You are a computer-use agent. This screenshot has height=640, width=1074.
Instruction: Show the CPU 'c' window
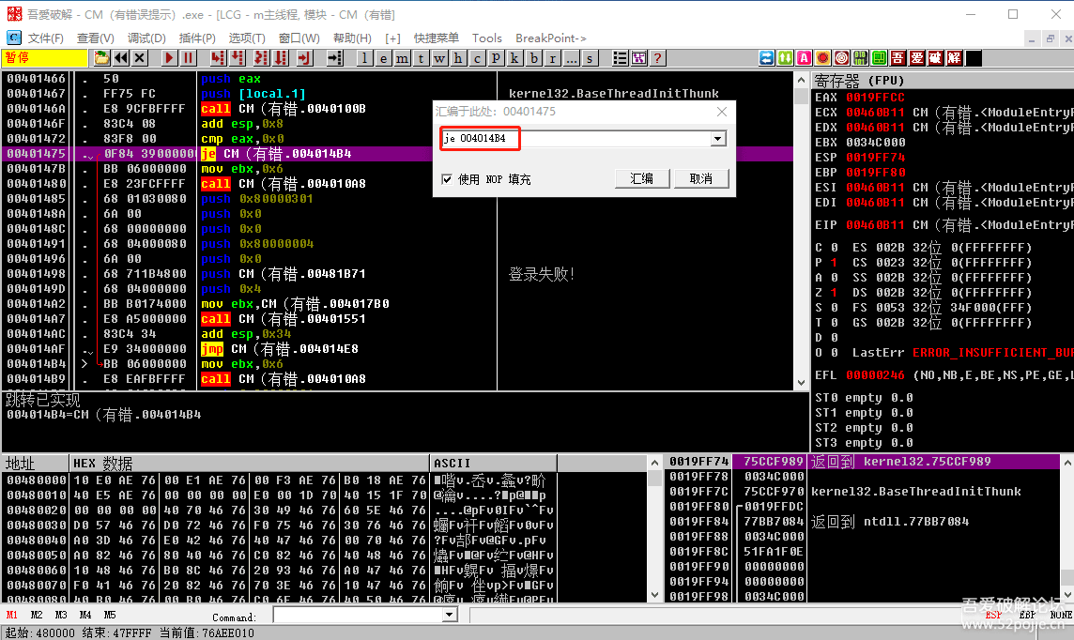point(478,58)
